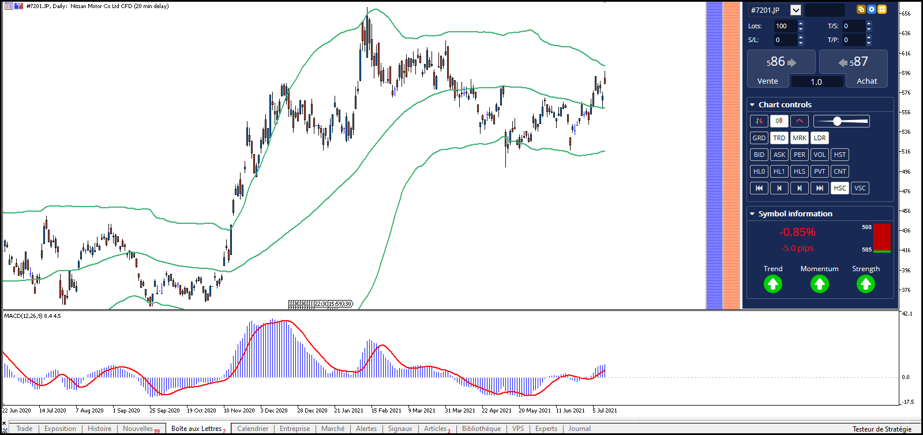The width and height of the screenshot is (923, 435).
Task: Click the Achat buy button at 587
Action: click(854, 69)
